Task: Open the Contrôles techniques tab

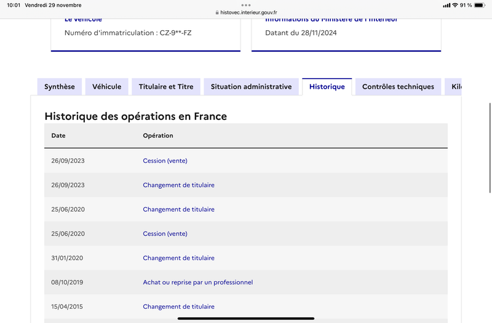Action: pyautogui.click(x=398, y=87)
